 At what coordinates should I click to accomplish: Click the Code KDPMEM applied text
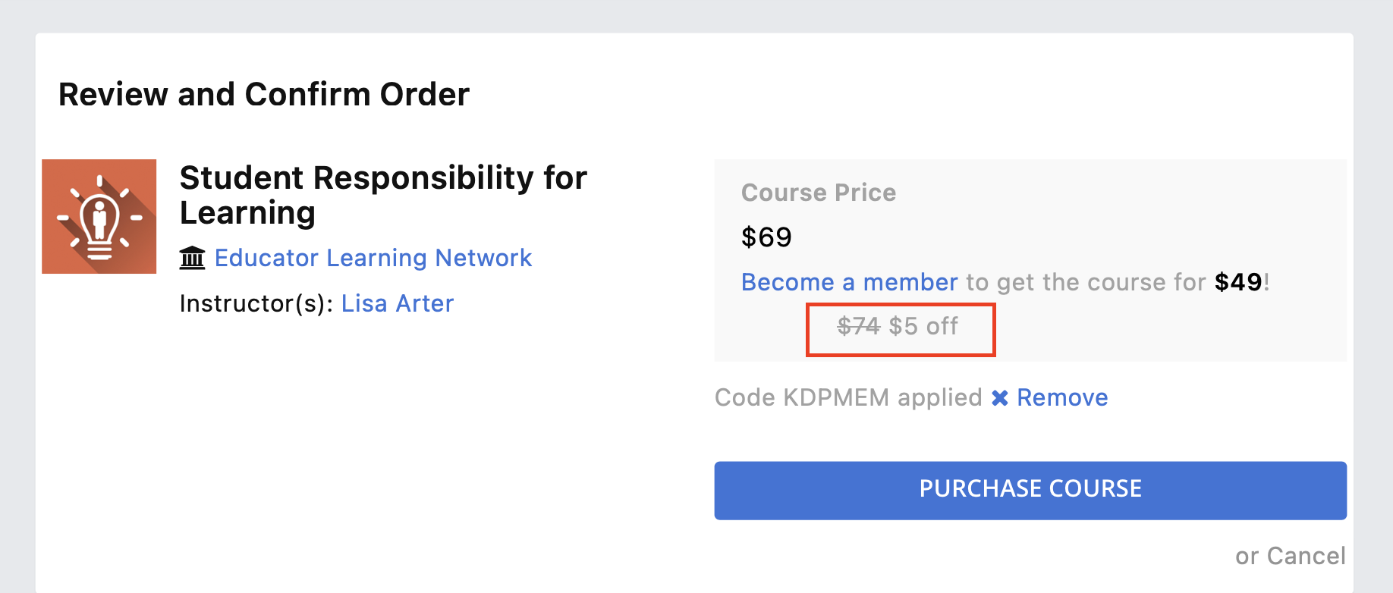tap(848, 397)
